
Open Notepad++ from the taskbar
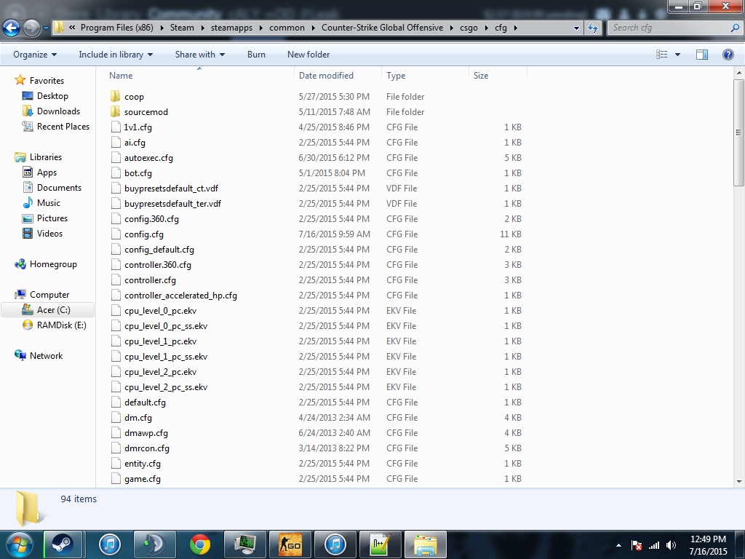click(380, 544)
